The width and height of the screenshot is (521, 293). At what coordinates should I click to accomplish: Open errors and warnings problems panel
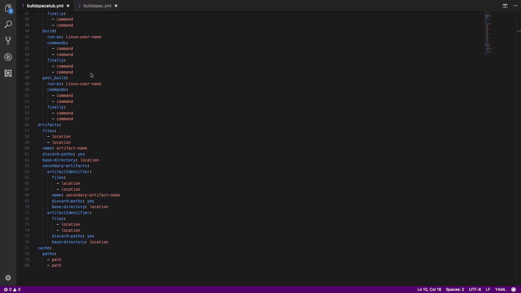coord(12,289)
